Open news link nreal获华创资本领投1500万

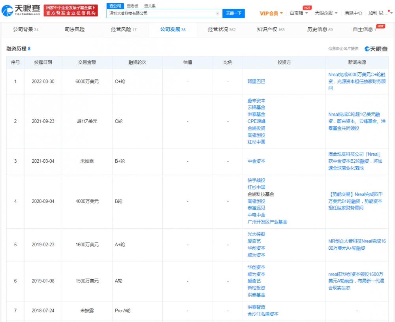[356, 281]
